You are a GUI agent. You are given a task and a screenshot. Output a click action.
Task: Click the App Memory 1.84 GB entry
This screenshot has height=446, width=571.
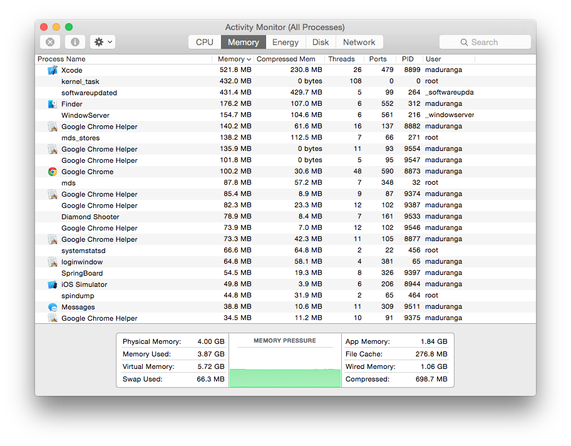pyautogui.click(x=396, y=341)
